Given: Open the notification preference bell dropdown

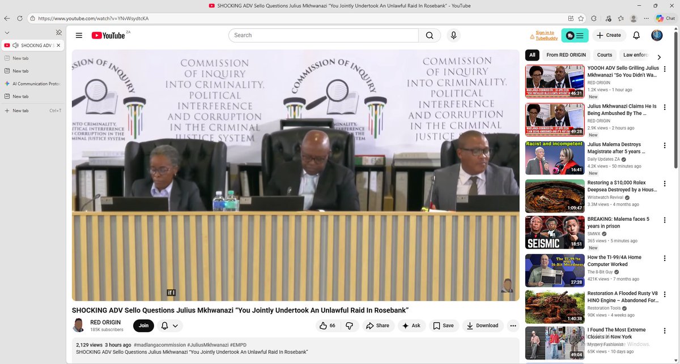Looking at the screenshot, I should (169, 326).
